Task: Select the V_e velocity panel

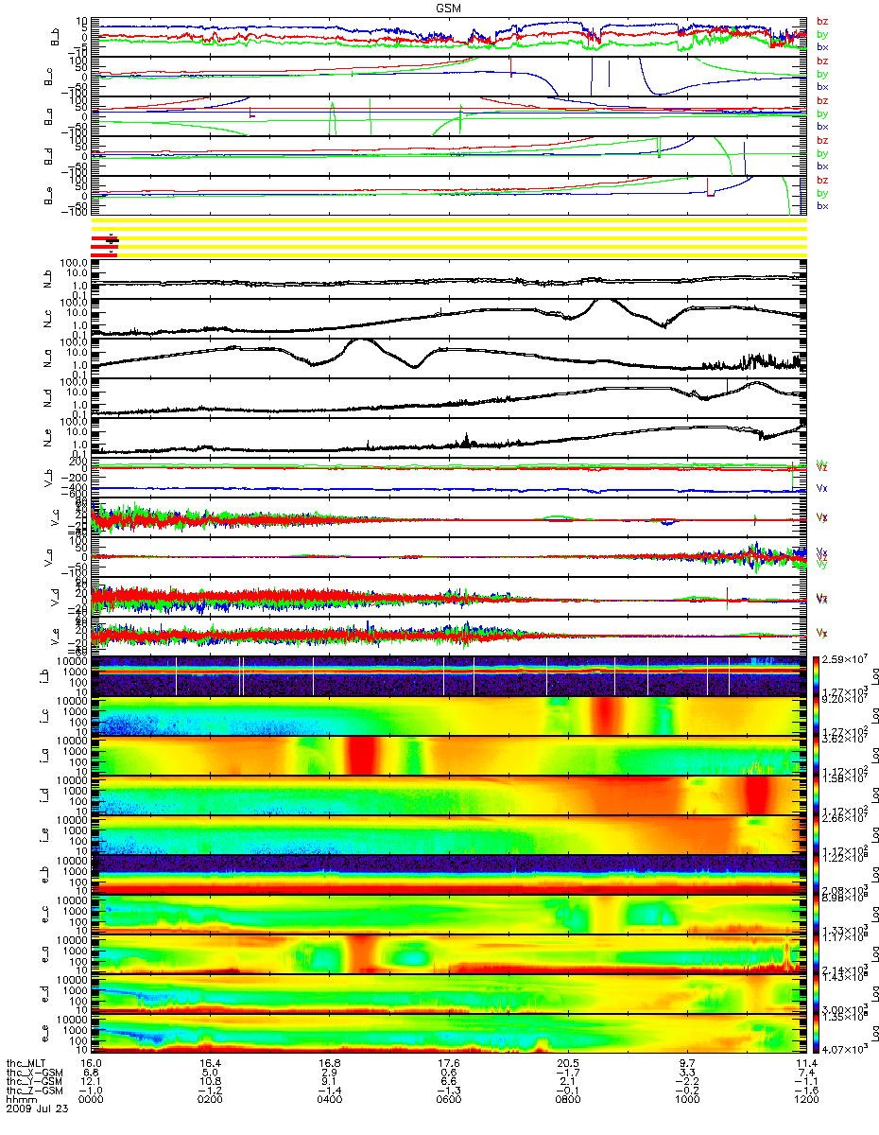Action: [449, 637]
